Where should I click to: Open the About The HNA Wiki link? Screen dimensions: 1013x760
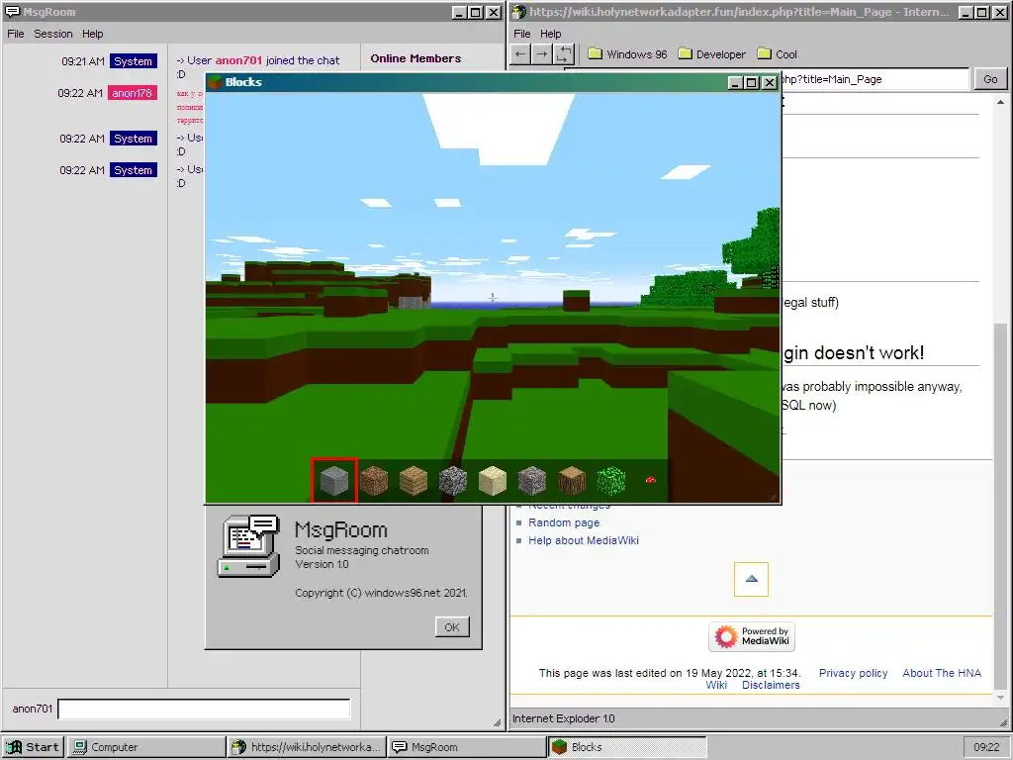click(942, 673)
